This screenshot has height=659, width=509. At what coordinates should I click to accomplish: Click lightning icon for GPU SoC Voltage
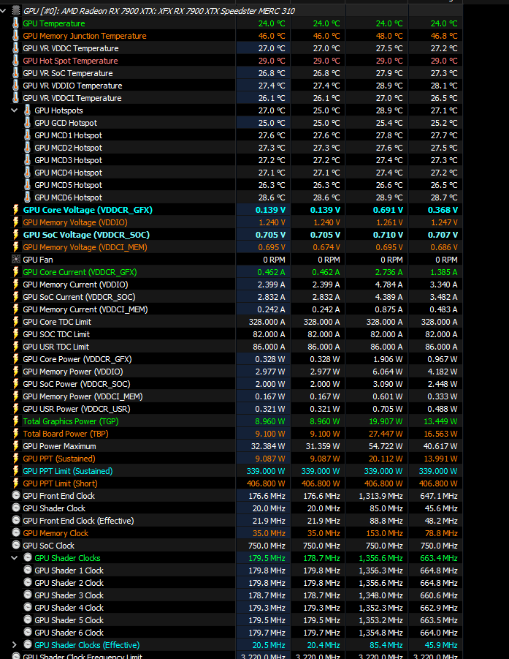15,235
